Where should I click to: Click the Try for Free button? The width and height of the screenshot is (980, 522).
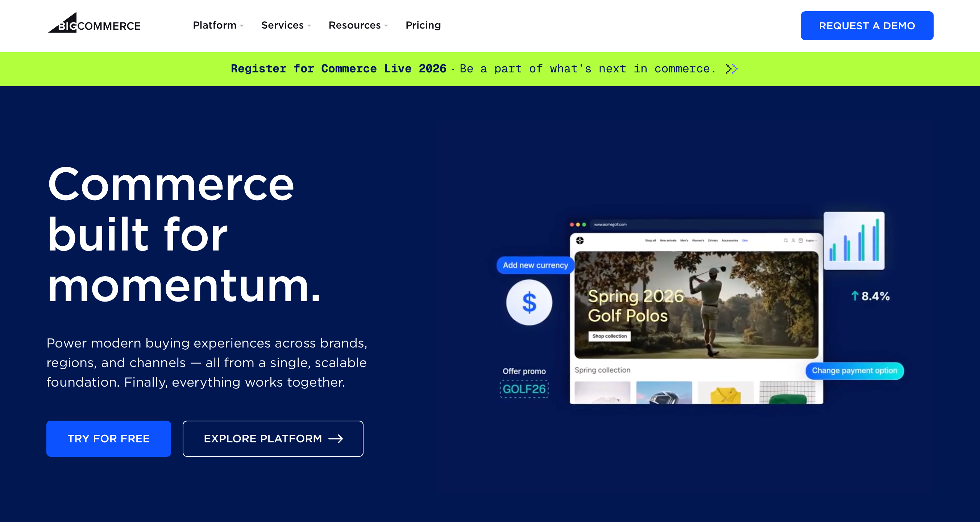tap(108, 438)
